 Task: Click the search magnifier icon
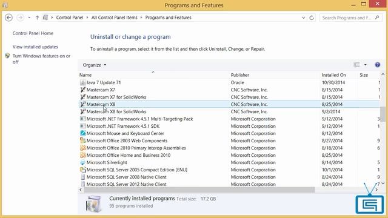click(x=377, y=18)
